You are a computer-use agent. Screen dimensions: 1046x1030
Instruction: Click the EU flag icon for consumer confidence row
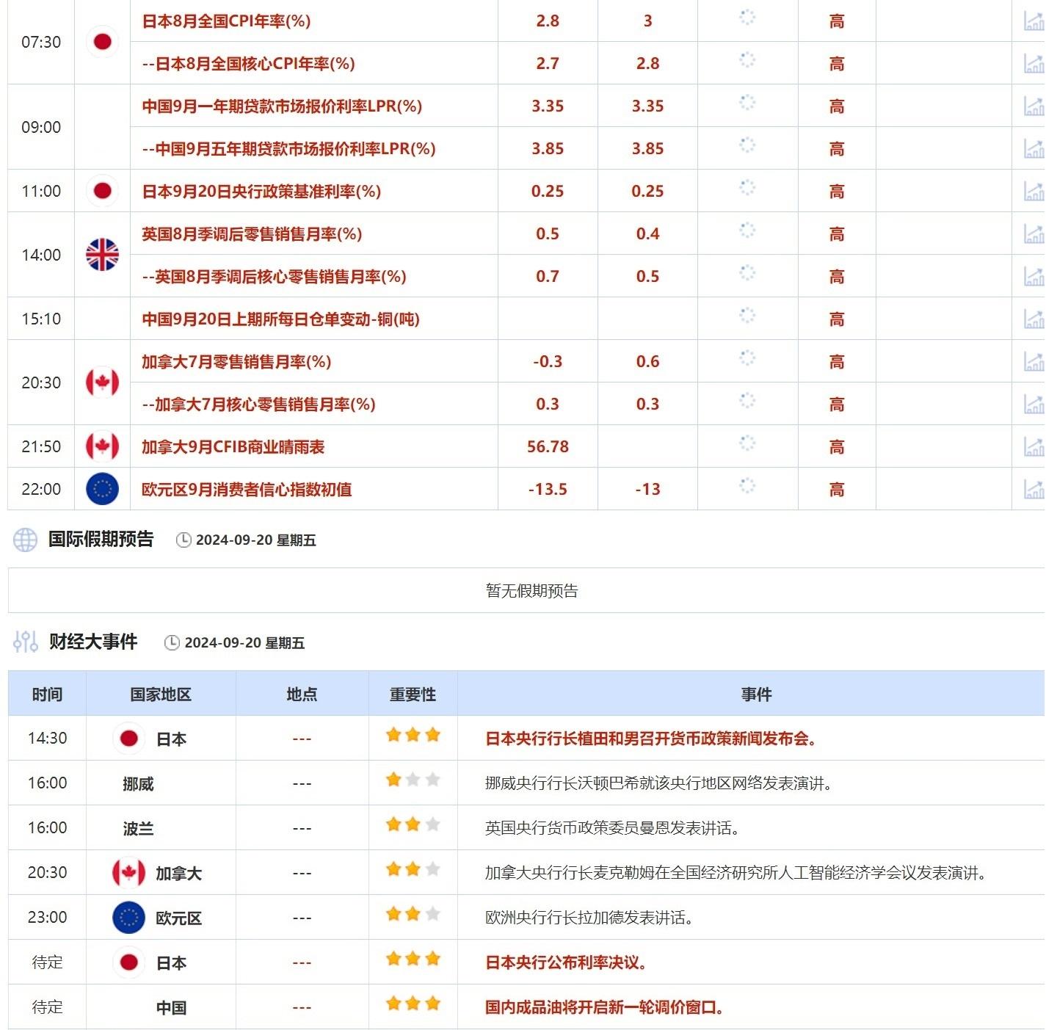pos(103,488)
